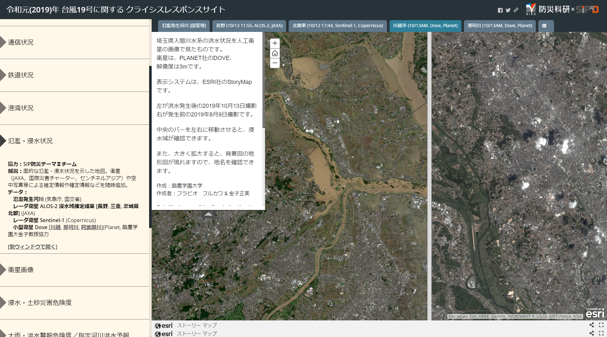This screenshot has height=337, width=607.
Task: Open the 別ウィンドウで開く link
Action: tap(33, 247)
